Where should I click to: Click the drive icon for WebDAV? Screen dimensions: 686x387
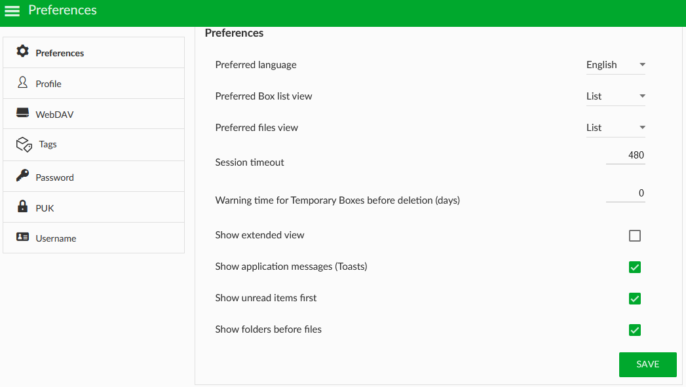pyautogui.click(x=22, y=113)
